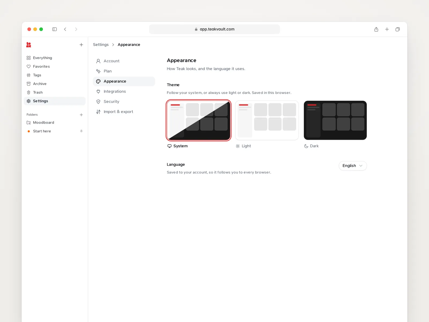Select the Light theme preview
The image size is (429, 322).
(x=267, y=120)
